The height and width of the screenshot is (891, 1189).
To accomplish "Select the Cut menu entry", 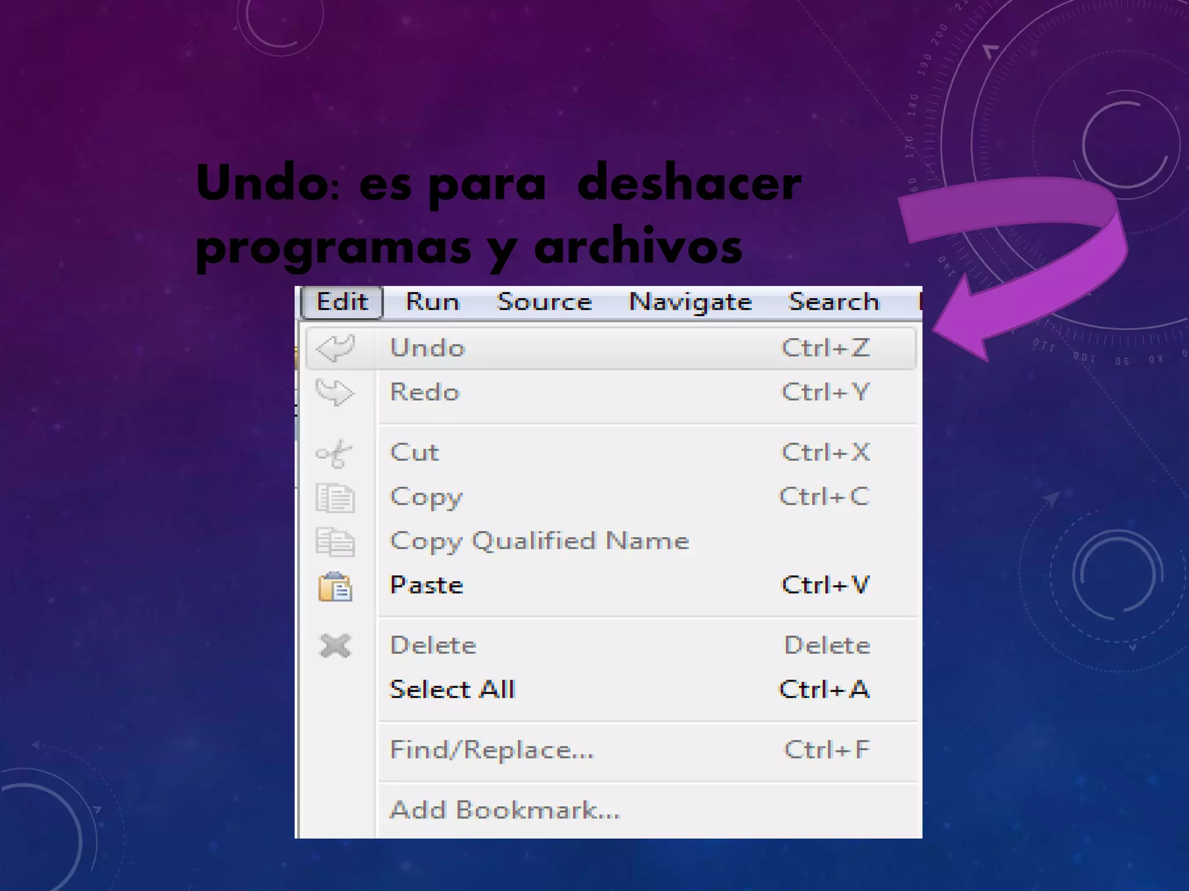I will pyautogui.click(x=611, y=452).
